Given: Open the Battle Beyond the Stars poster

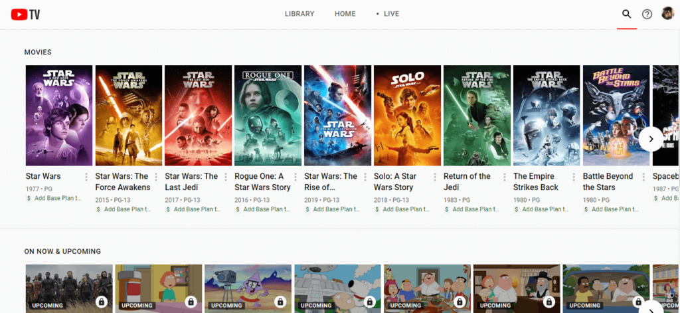Looking at the screenshot, I should [x=616, y=116].
